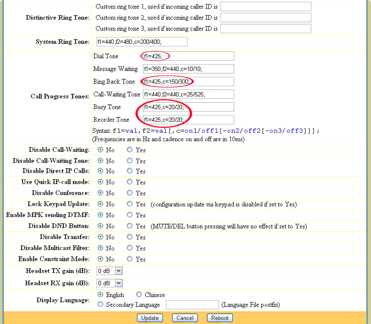The height and width of the screenshot is (324, 371).
Task: Enable Use Quick IP-call mode
Action: [x=129, y=182]
